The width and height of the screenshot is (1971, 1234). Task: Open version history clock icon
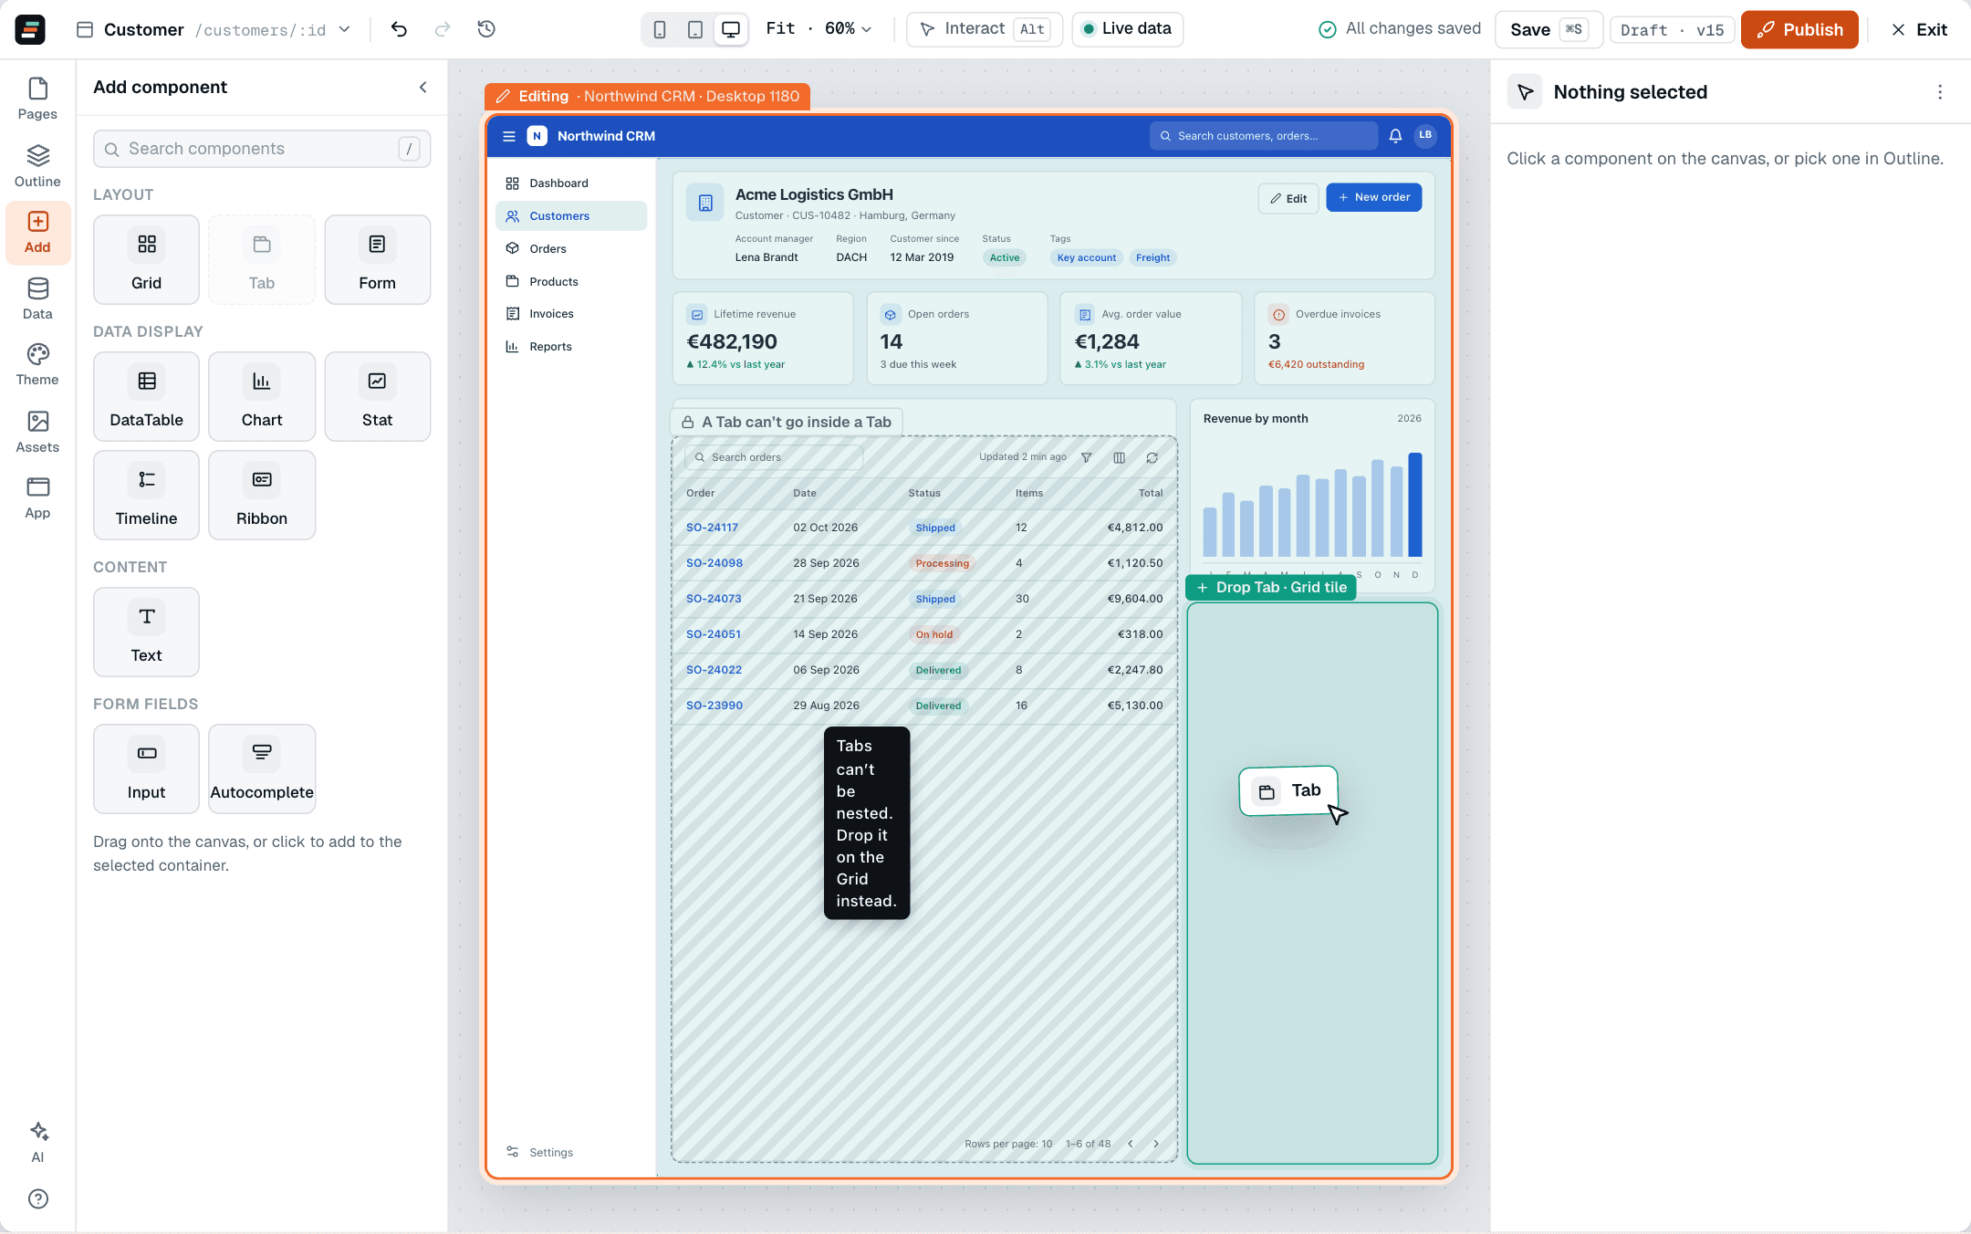coord(486,29)
